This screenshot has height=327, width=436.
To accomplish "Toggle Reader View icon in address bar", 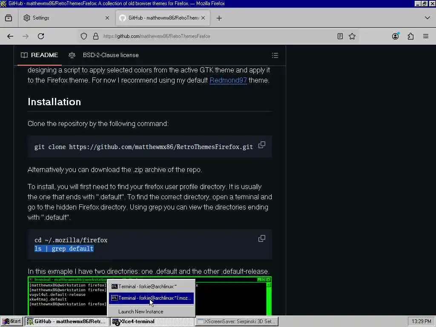I will [x=340, y=36].
